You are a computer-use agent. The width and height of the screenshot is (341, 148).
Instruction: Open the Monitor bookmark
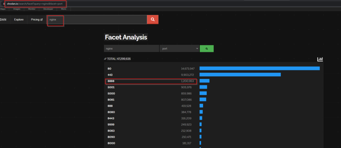tap(32, 9)
